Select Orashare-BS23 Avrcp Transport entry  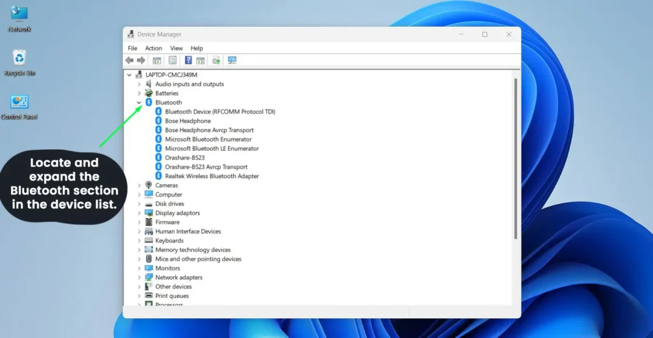tap(206, 166)
